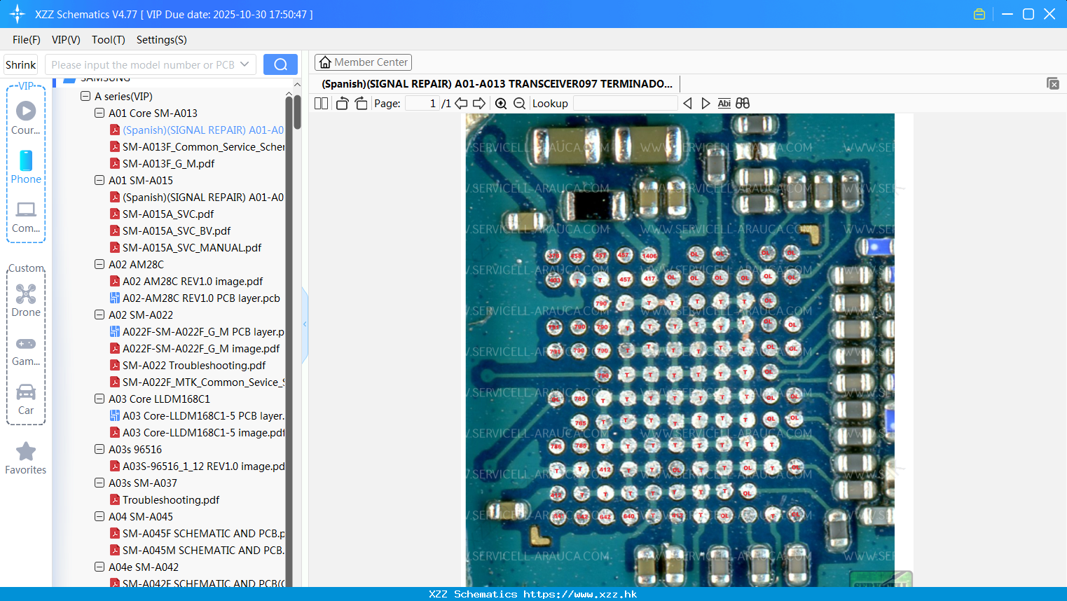Click the VIP gift icon in title bar

(x=979, y=14)
